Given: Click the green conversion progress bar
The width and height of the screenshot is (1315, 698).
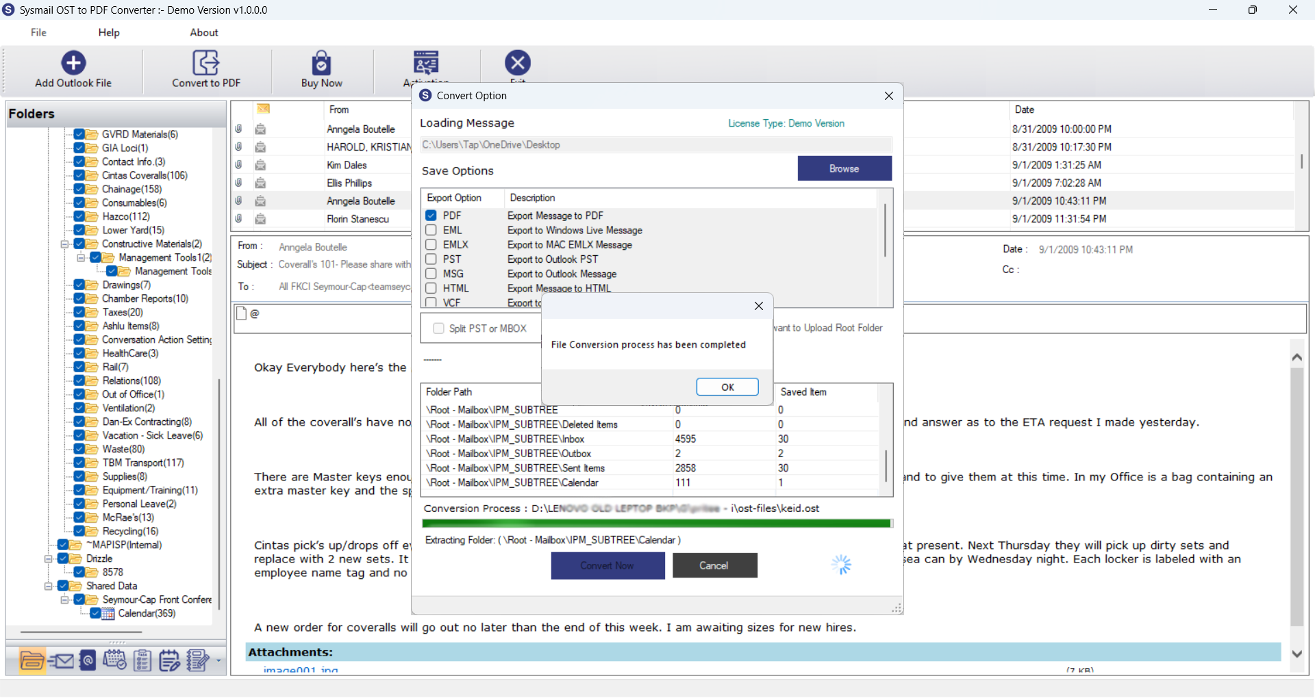Looking at the screenshot, I should pos(657,523).
